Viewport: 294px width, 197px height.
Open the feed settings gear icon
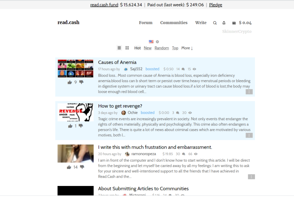157,42
